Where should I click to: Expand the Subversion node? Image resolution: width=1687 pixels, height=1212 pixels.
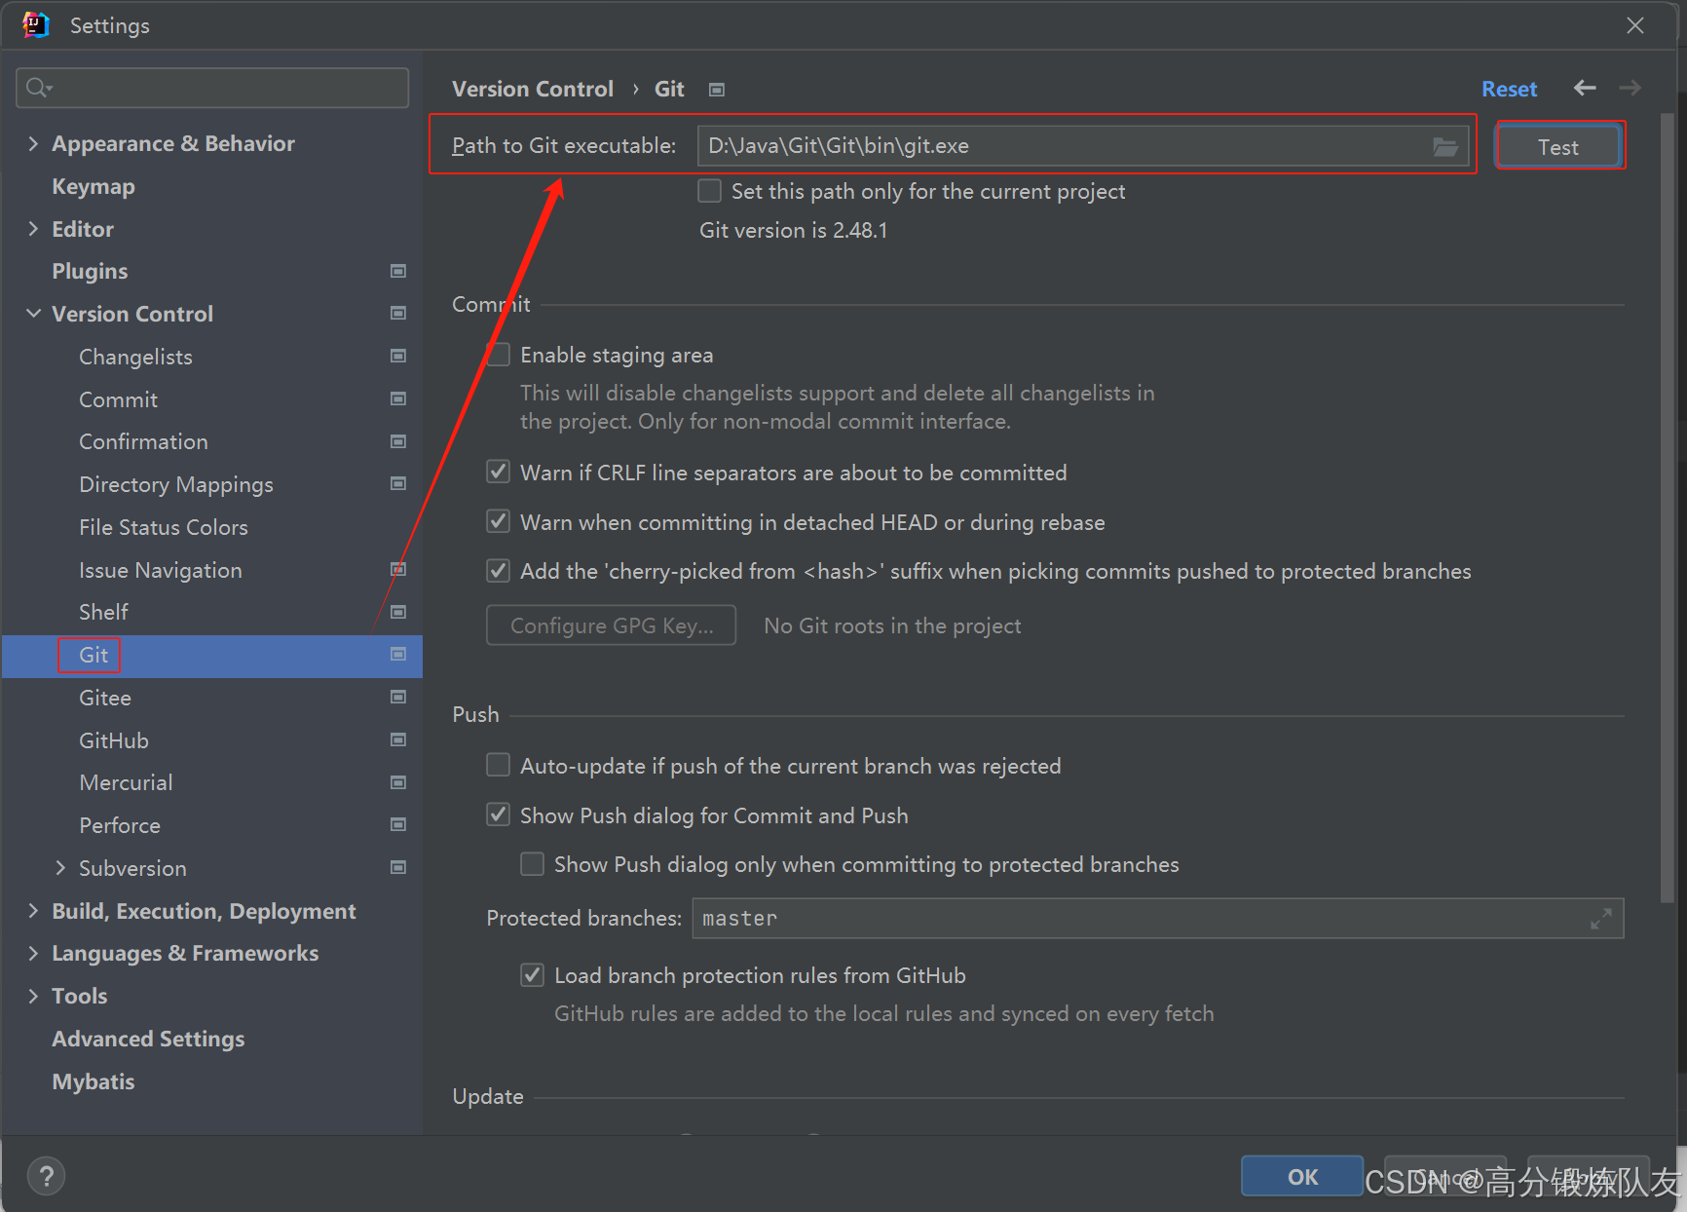pos(60,868)
